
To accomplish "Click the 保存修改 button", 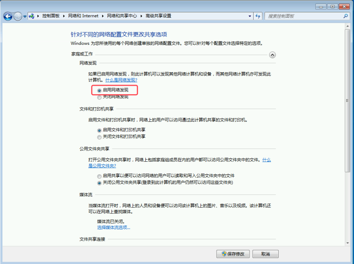I will [233, 254].
